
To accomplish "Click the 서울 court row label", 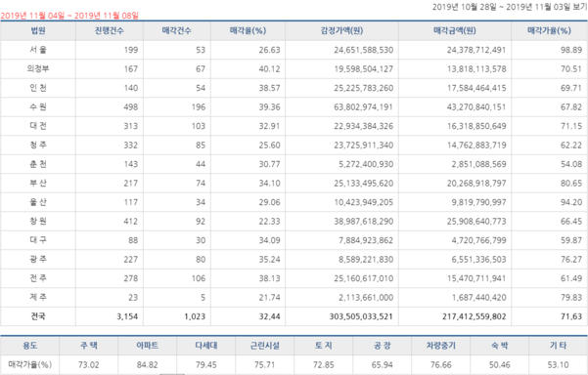I will (38, 50).
